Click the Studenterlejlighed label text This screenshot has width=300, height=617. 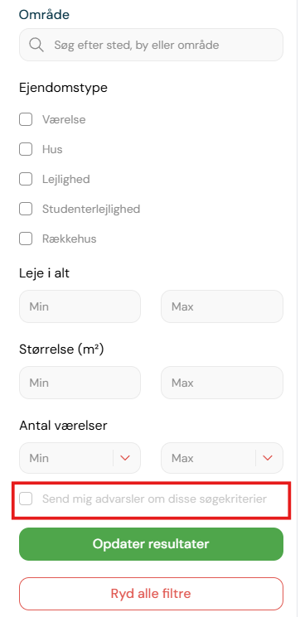pyautogui.click(x=91, y=209)
